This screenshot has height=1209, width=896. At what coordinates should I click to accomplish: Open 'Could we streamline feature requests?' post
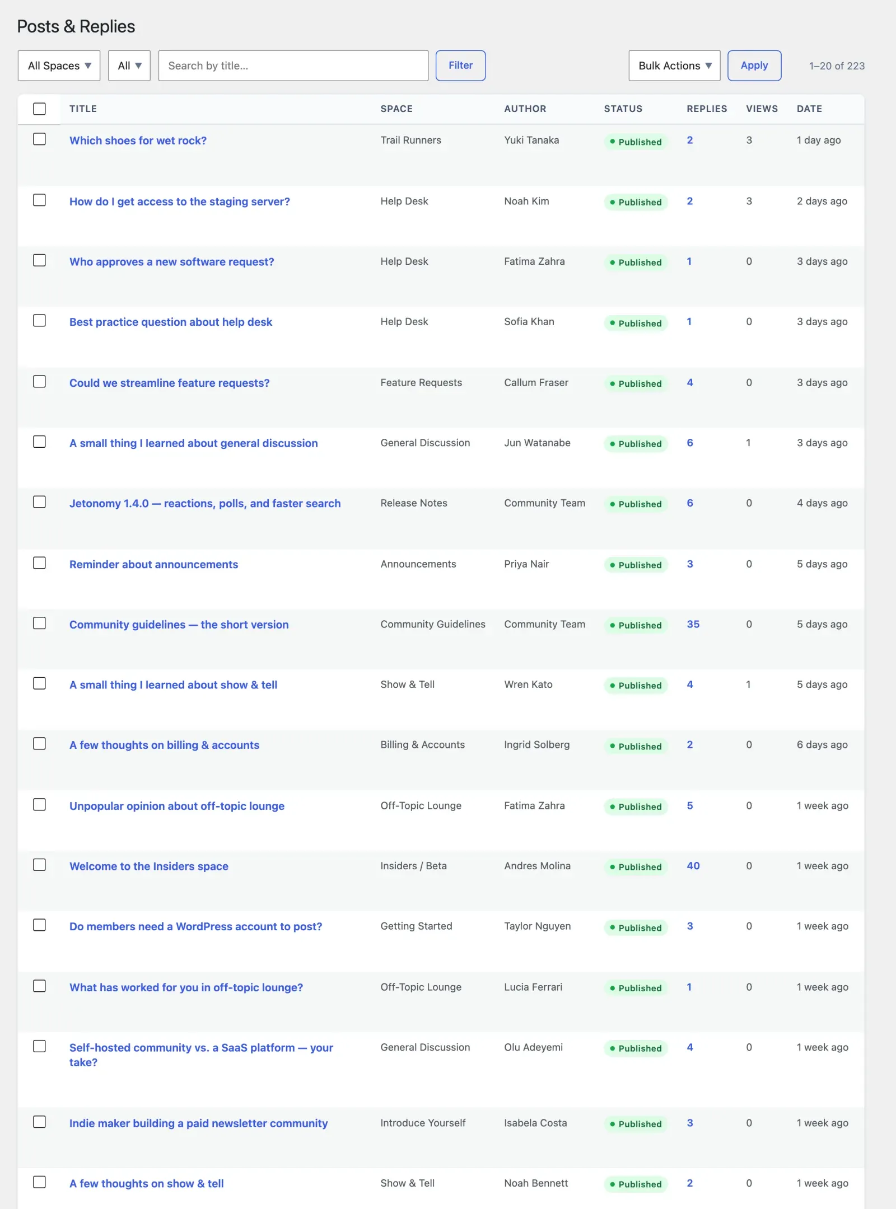point(169,383)
